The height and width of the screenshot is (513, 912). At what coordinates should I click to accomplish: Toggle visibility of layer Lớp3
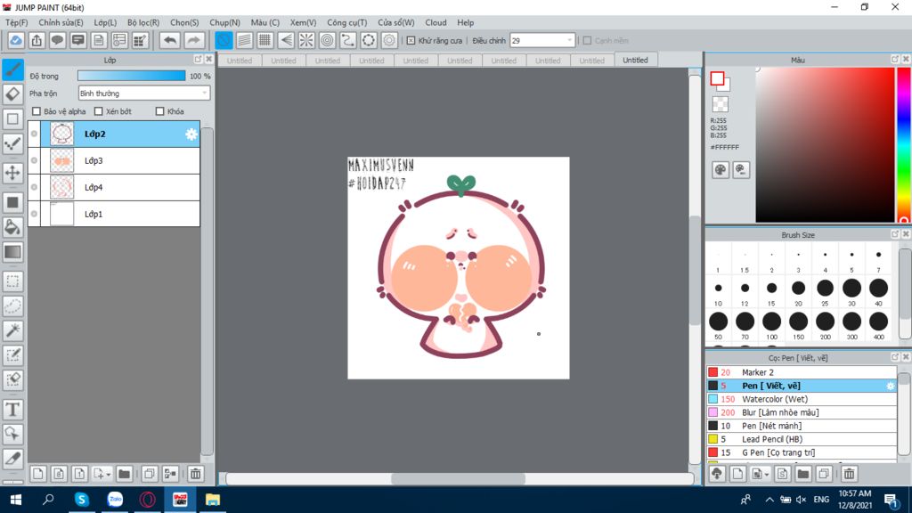pos(35,160)
